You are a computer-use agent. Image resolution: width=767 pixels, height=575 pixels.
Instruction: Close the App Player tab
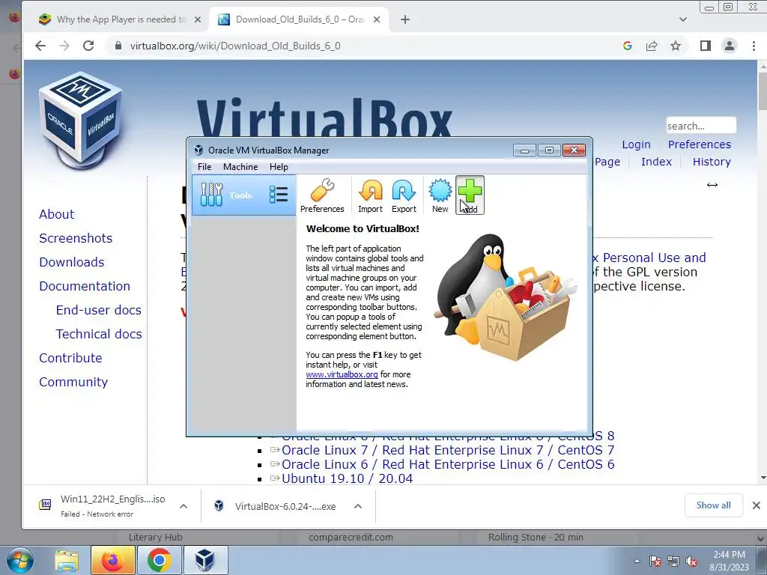(198, 19)
